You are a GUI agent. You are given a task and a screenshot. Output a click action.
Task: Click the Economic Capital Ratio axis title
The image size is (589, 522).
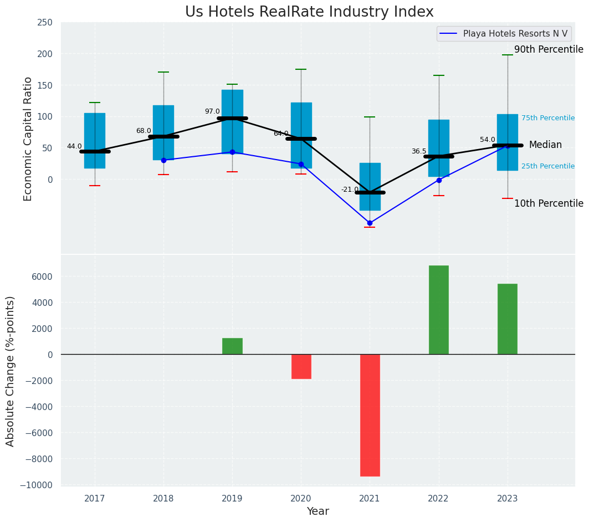pyautogui.click(x=28, y=139)
